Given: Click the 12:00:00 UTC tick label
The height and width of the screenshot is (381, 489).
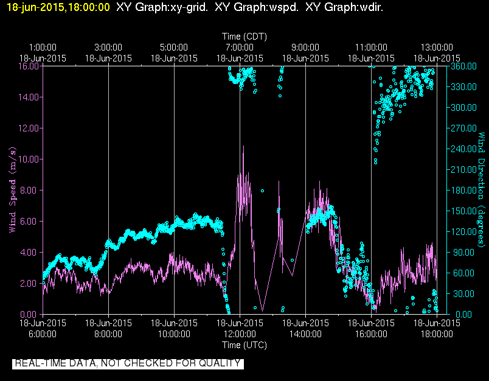Looking at the screenshot, I should [240, 334].
